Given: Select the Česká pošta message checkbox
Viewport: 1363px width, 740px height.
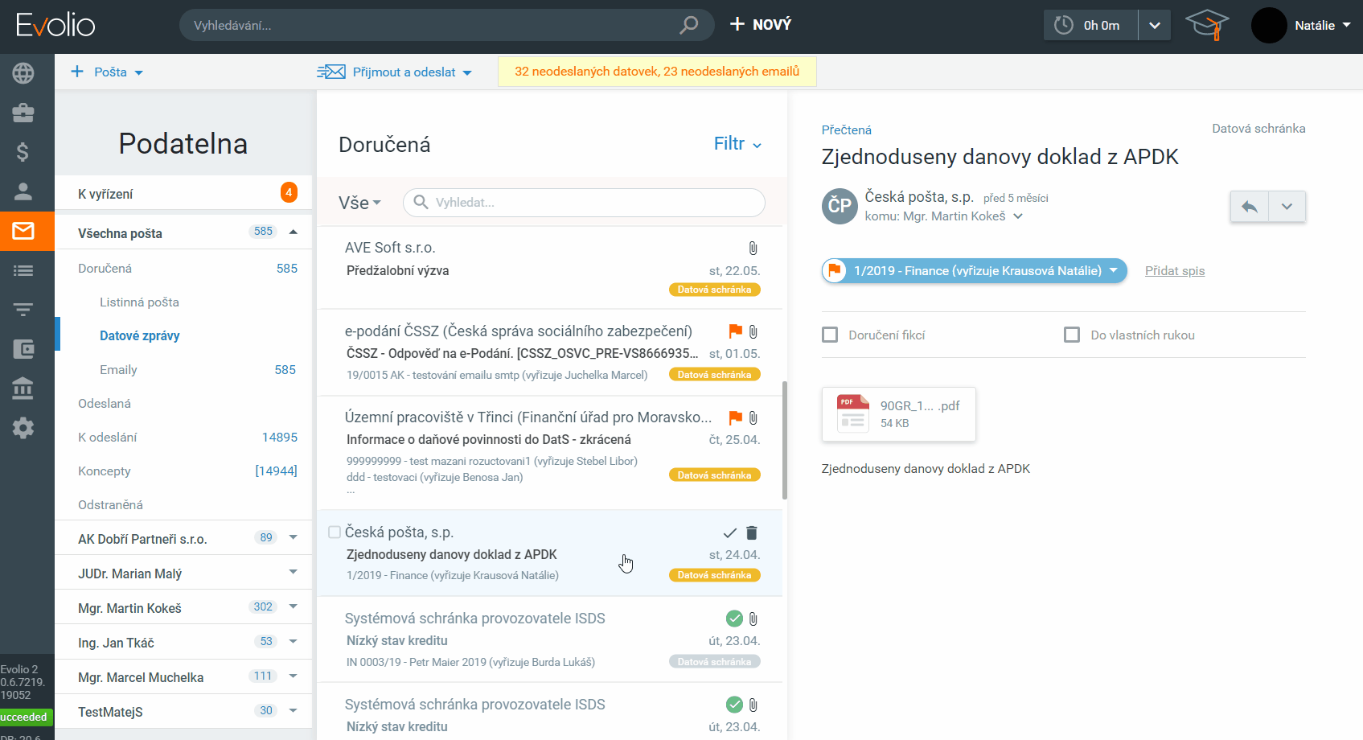Looking at the screenshot, I should pos(335,532).
